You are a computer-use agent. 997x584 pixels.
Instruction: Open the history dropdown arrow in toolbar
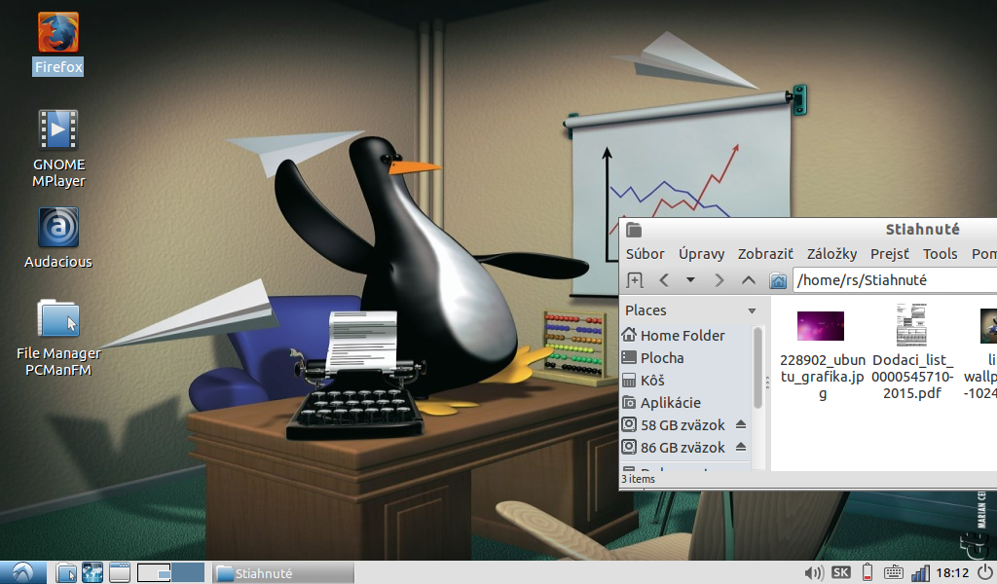690,280
